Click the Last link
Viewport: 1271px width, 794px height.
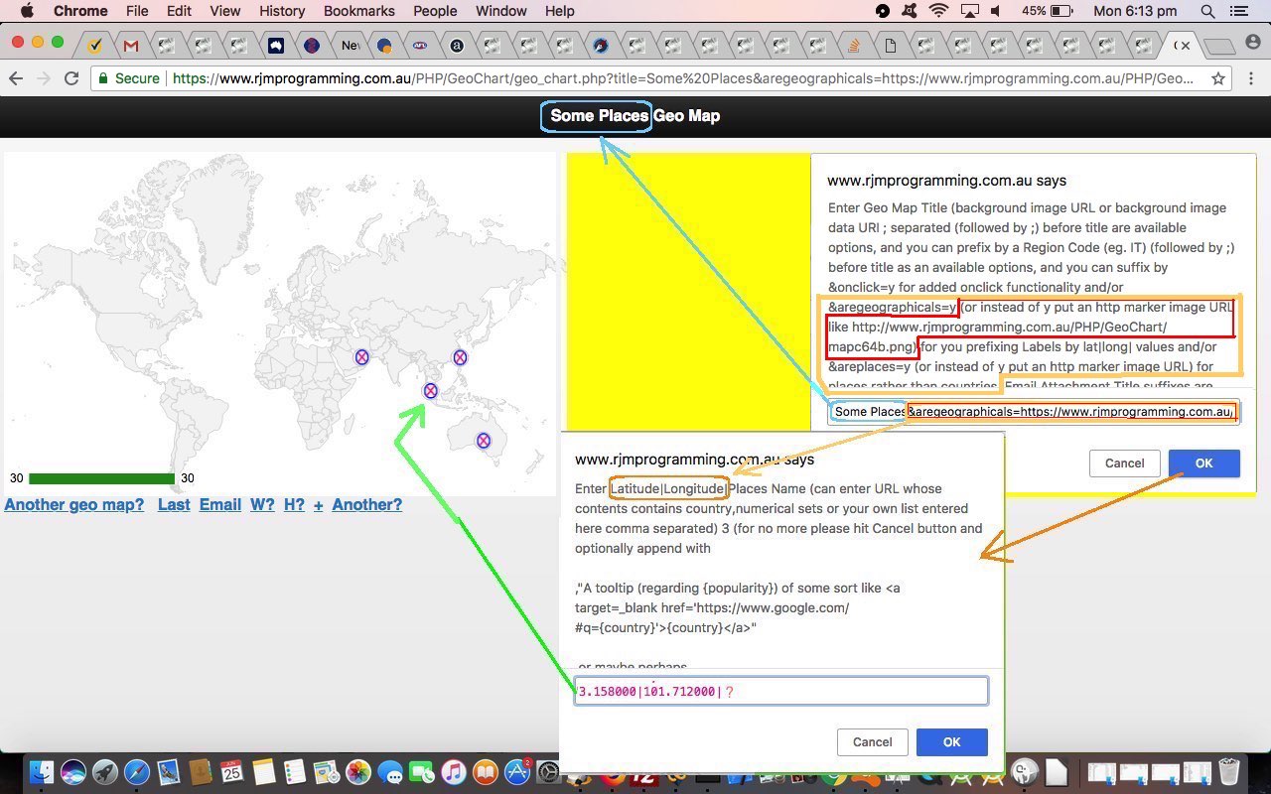174,504
